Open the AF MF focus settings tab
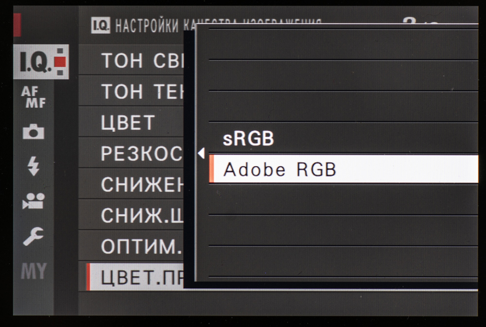 [x=34, y=97]
